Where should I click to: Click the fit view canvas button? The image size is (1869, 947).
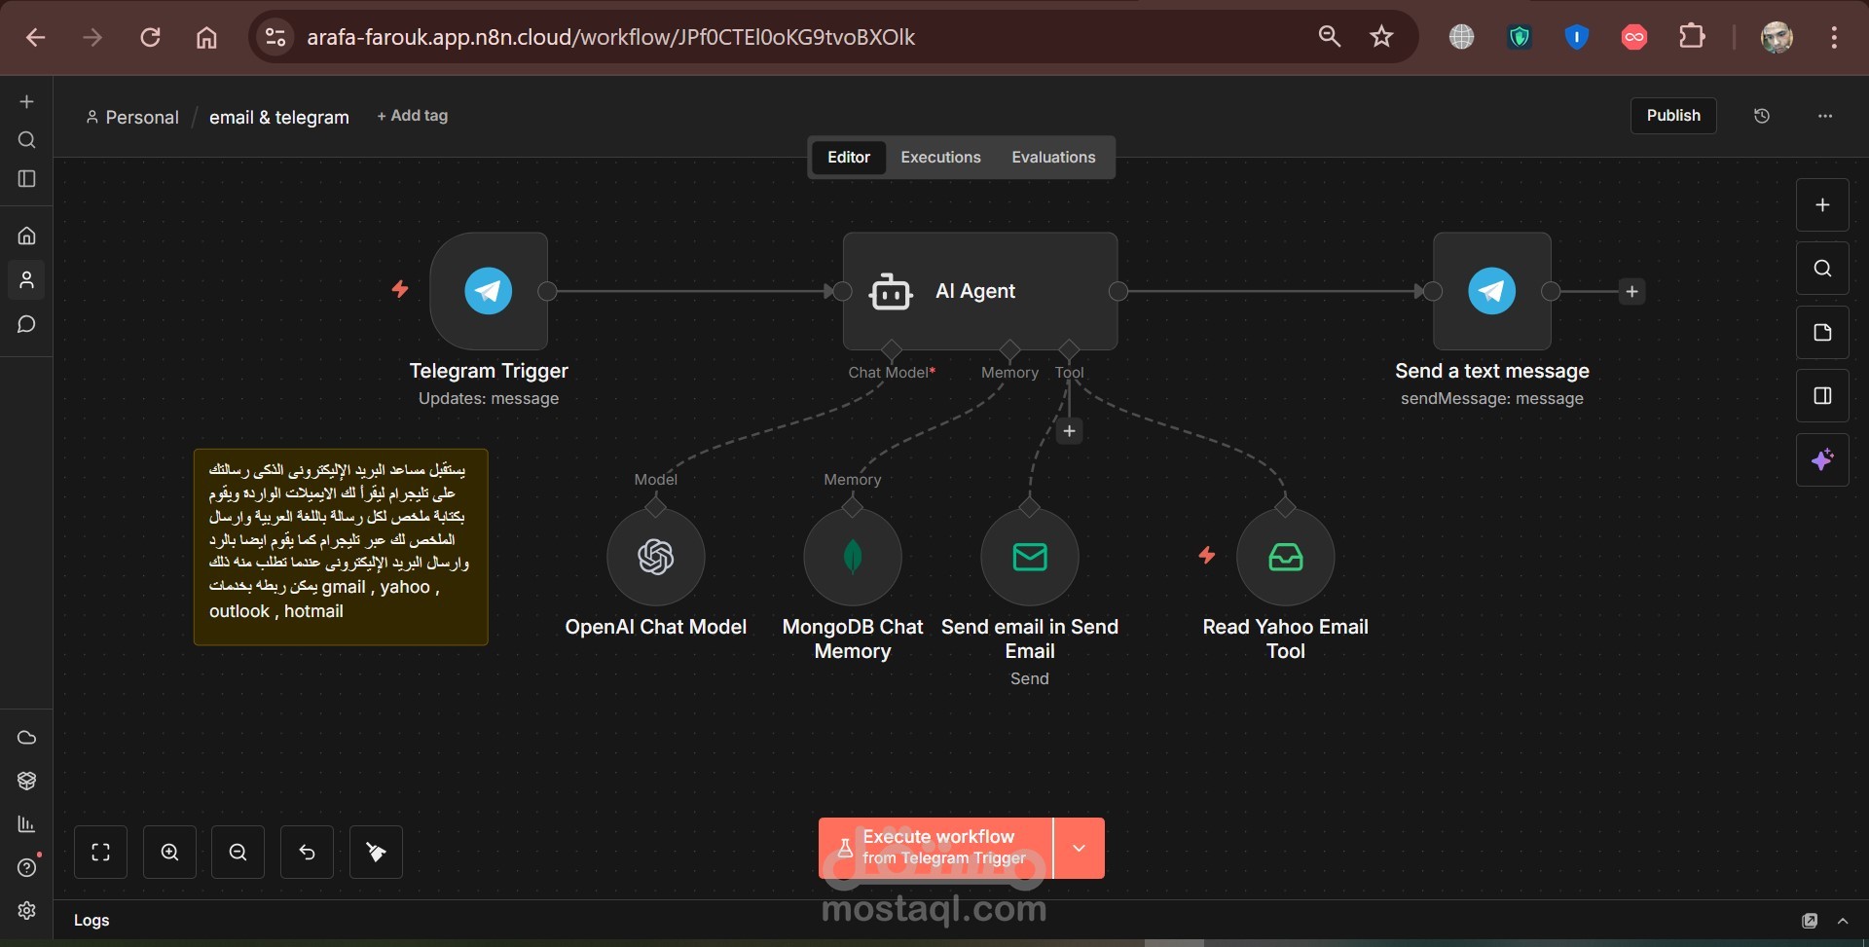click(x=101, y=853)
